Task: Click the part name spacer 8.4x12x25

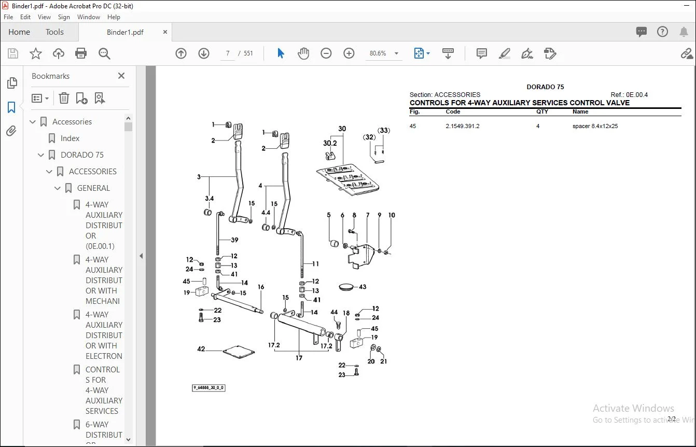Action: pyautogui.click(x=595, y=126)
